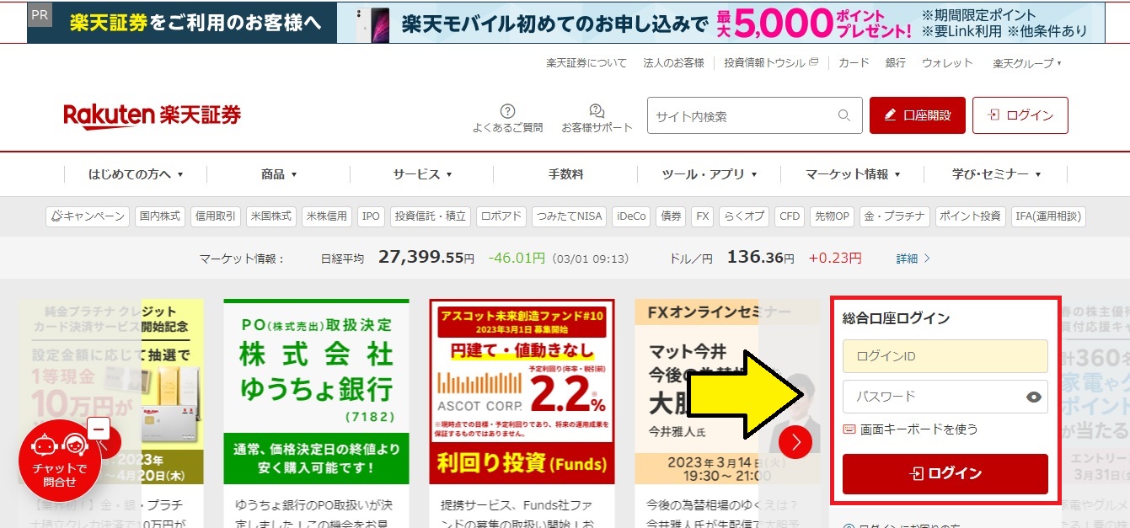Open よくあるご質問 help icon
The width and height of the screenshot is (1130, 528).
(x=507, y=119)
